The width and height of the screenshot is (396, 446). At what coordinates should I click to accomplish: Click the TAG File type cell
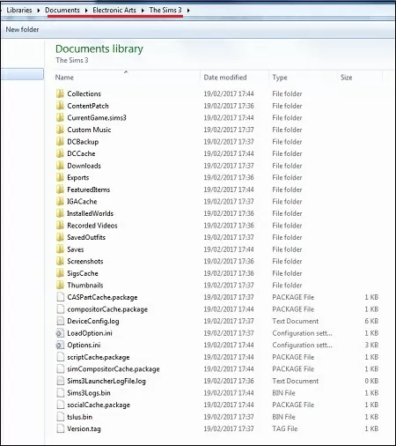(285, 428)
